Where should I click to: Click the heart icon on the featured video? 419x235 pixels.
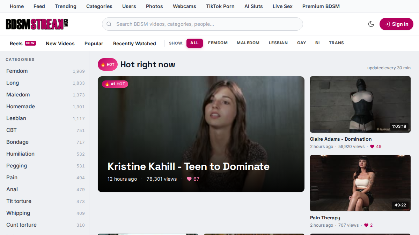click(x=189, y=179)
